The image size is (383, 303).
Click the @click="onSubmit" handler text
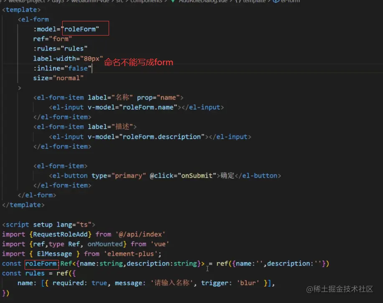pyautogui.click(x=183, y=176)
